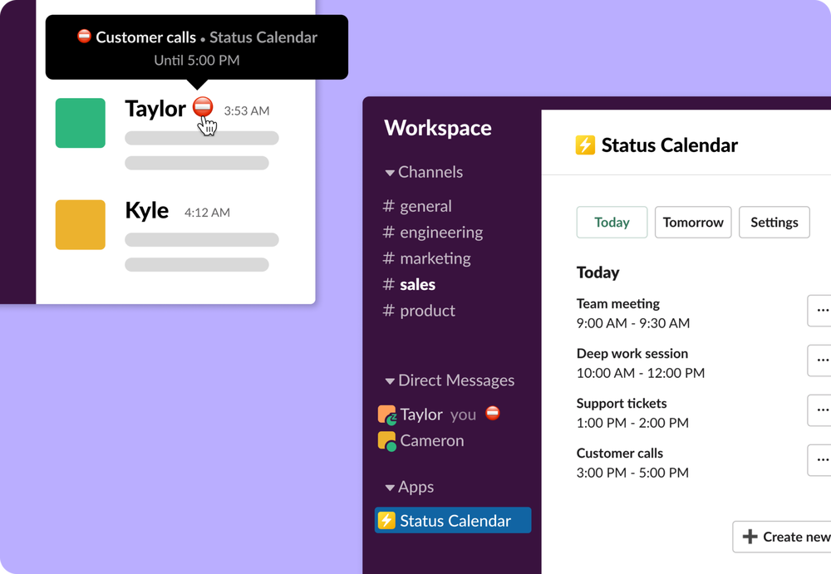The image size is (831, 574).
Task: Click Kyle's yellow avatar in the message list
Action: (81, 224)
